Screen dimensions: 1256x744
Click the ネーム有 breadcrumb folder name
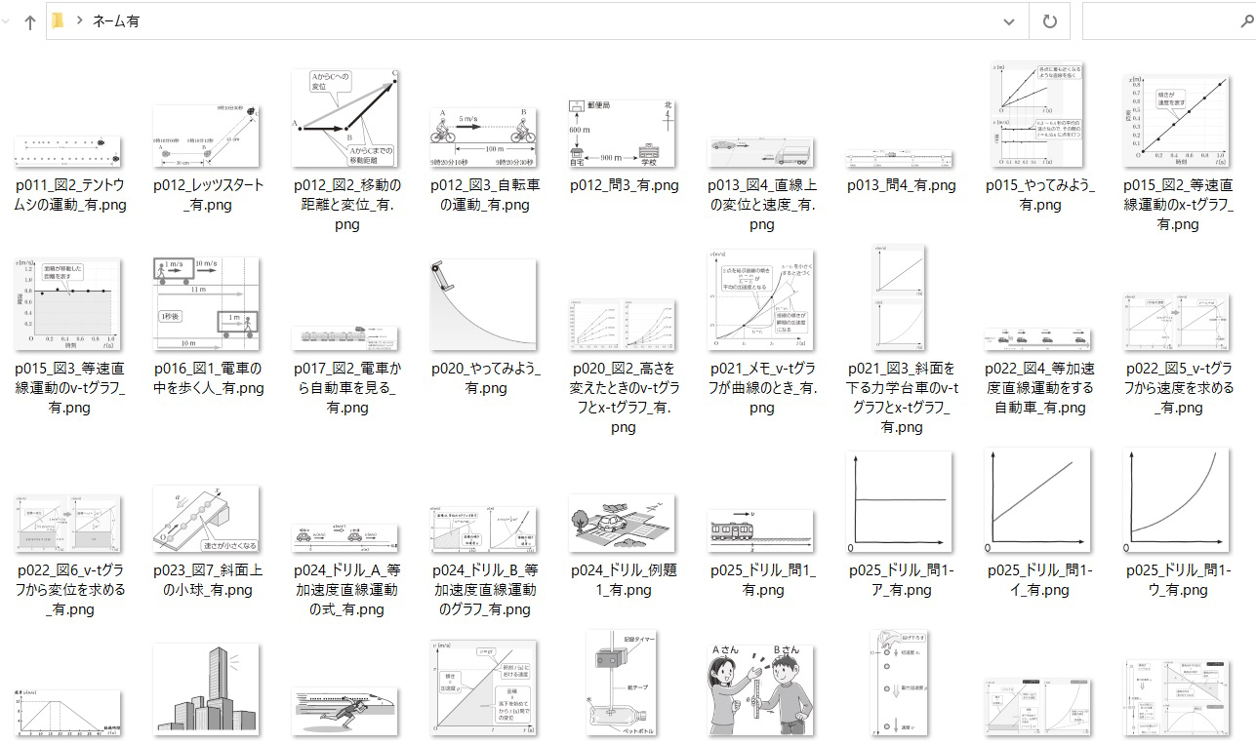coord(115,20)
